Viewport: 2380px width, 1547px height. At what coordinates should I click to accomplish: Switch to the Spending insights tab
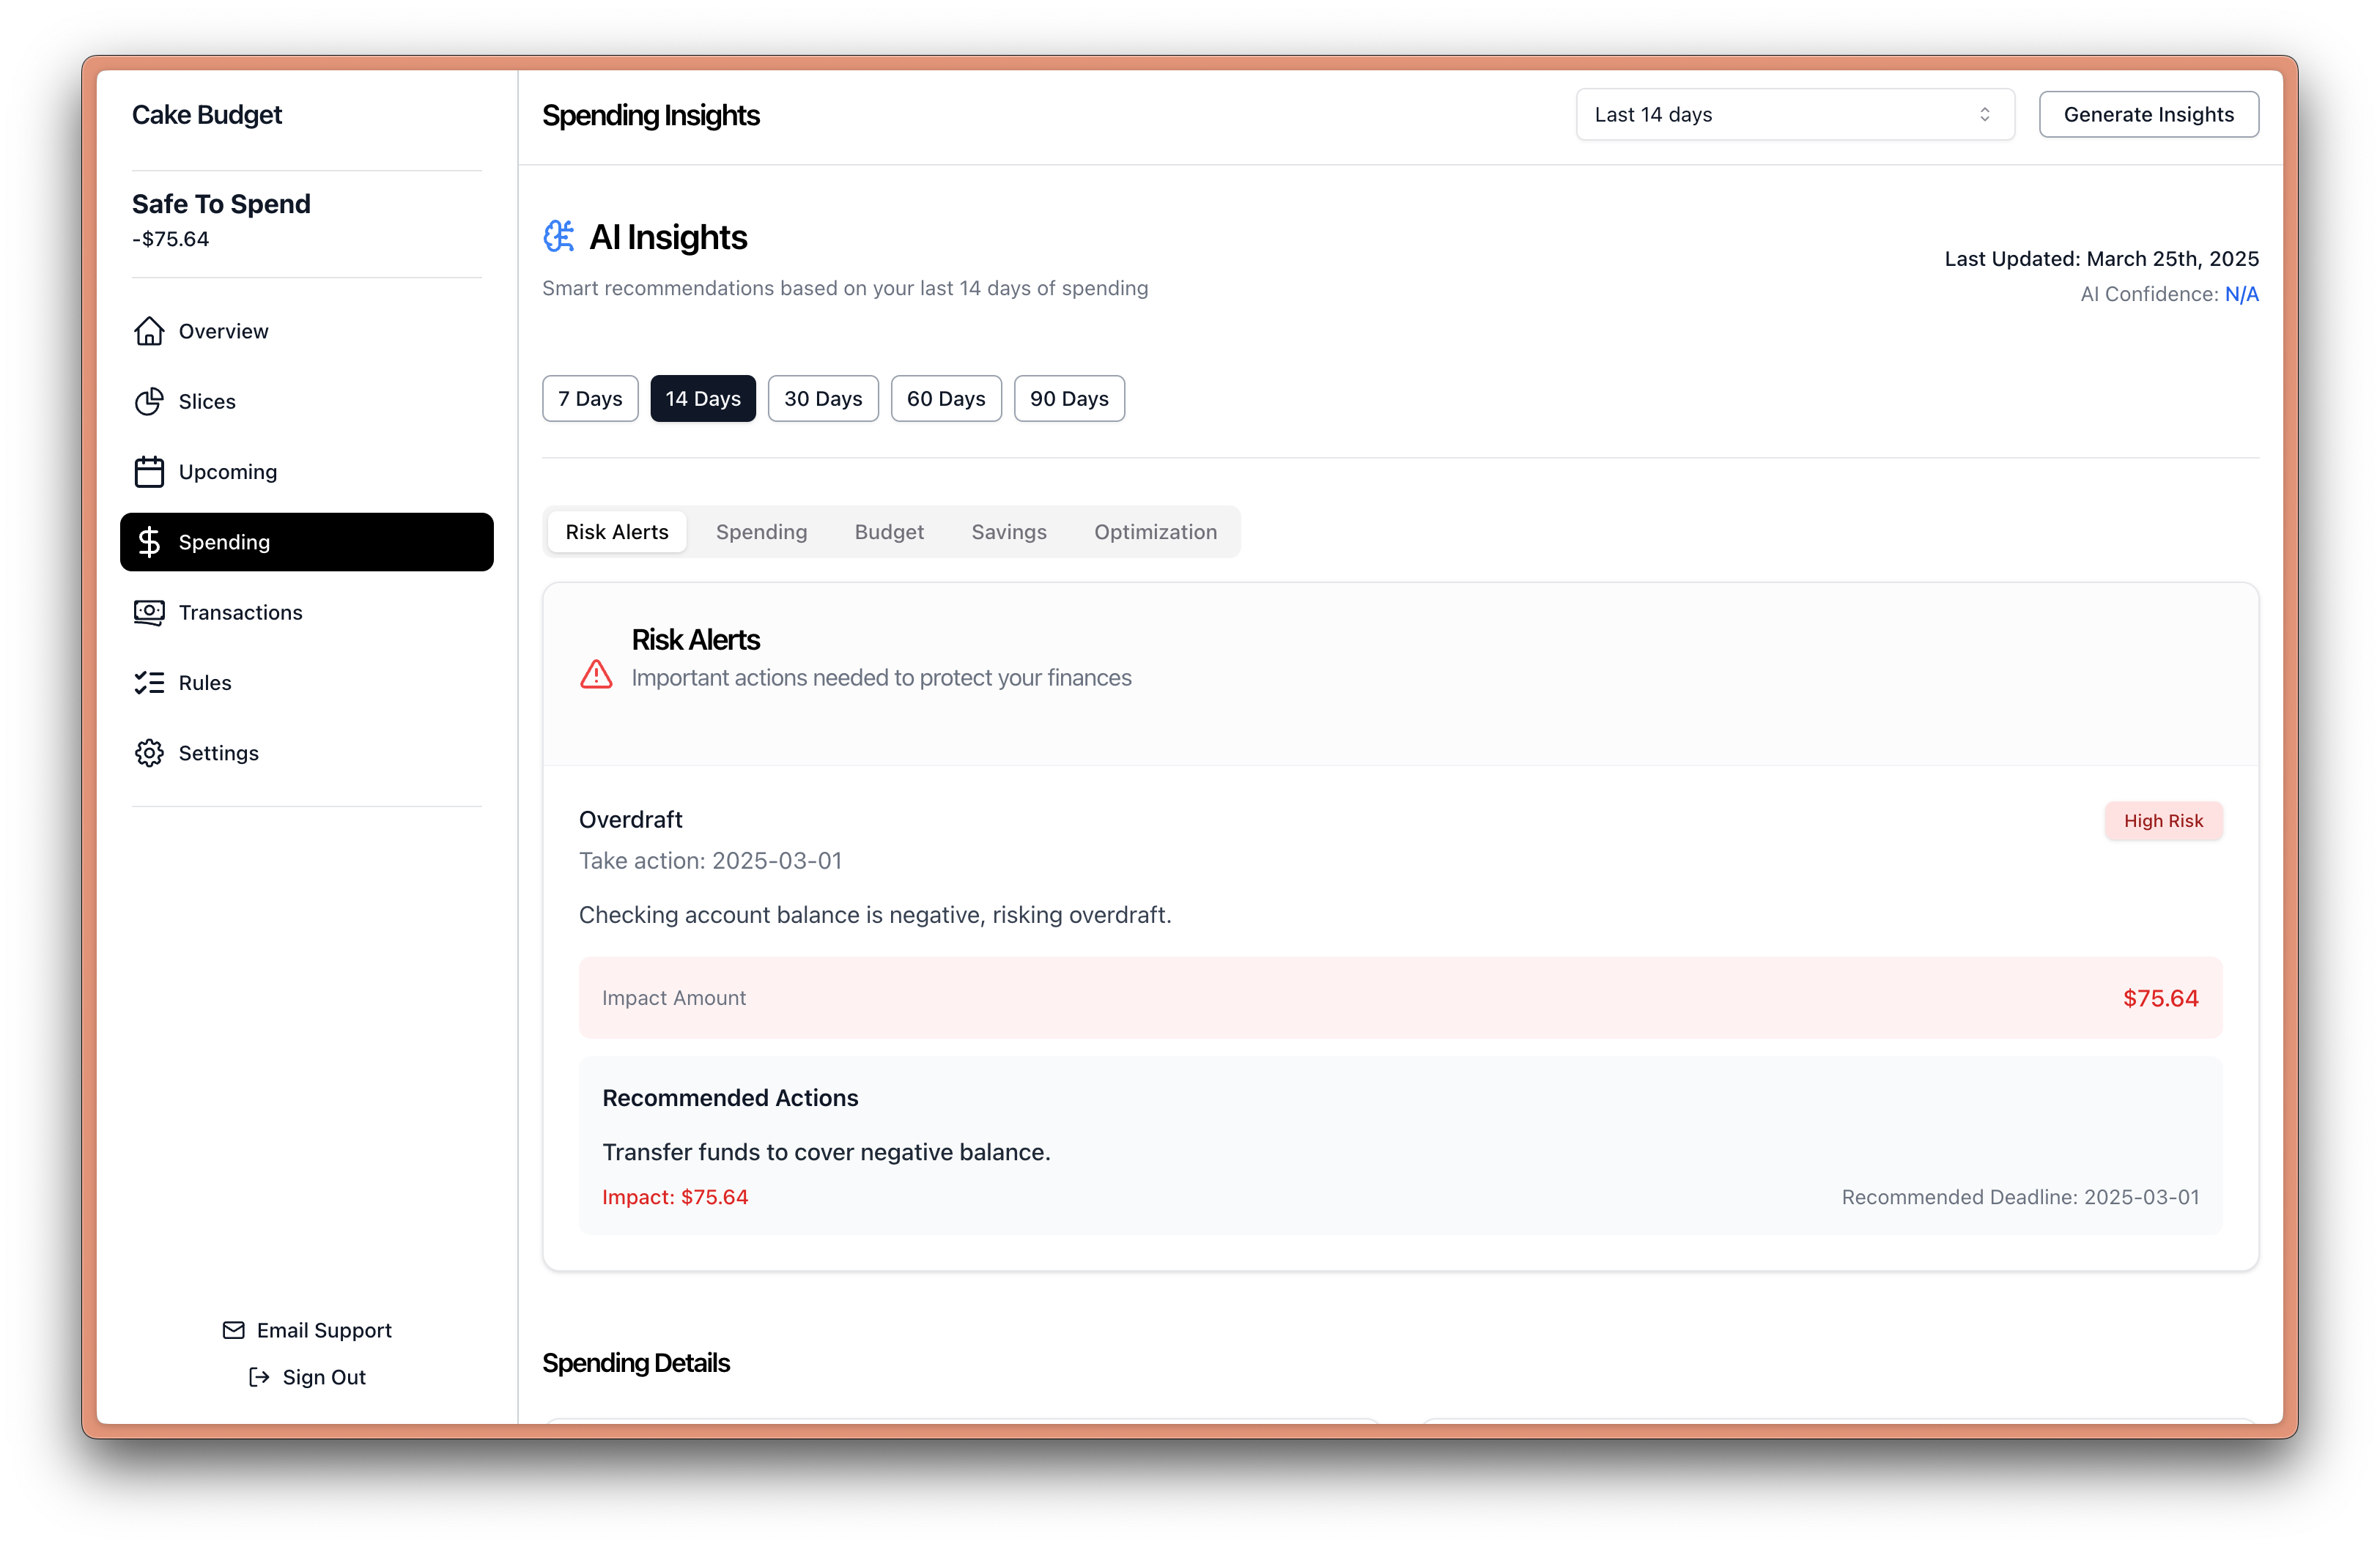pyautogui.click(x=761, y=532)
